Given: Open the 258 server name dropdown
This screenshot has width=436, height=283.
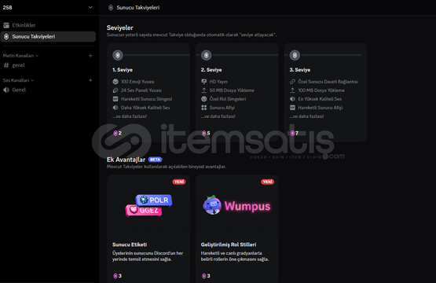Looking at the screenshot, I should coord(48,8).
